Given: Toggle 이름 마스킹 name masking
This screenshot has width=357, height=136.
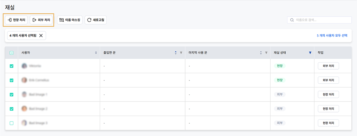Looking at the screenshot, I should [70, 20].
